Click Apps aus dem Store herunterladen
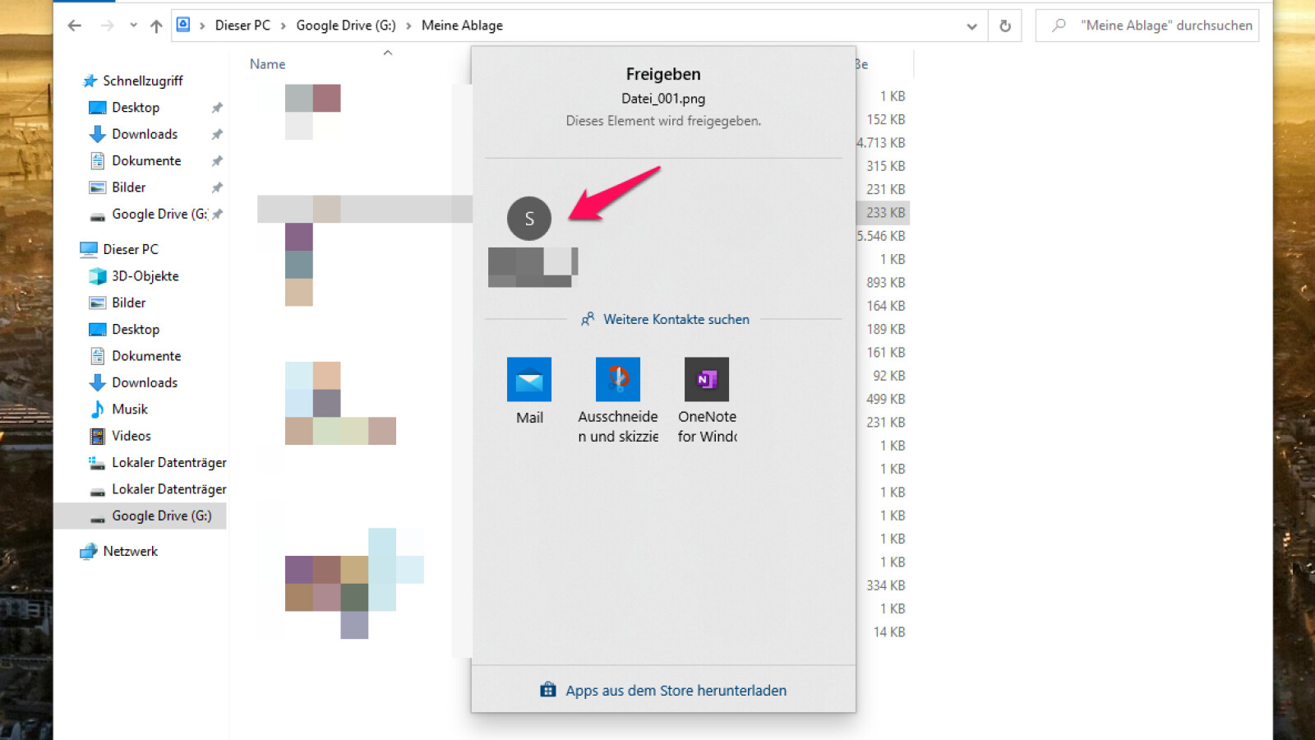 pyautogui.click(x=675, y=691)
